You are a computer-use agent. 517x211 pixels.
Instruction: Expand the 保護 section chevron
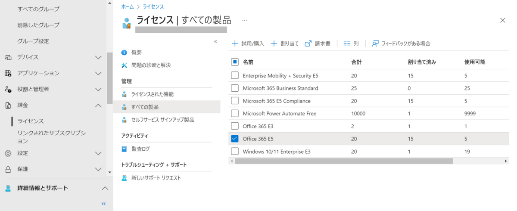coord(98,169)
